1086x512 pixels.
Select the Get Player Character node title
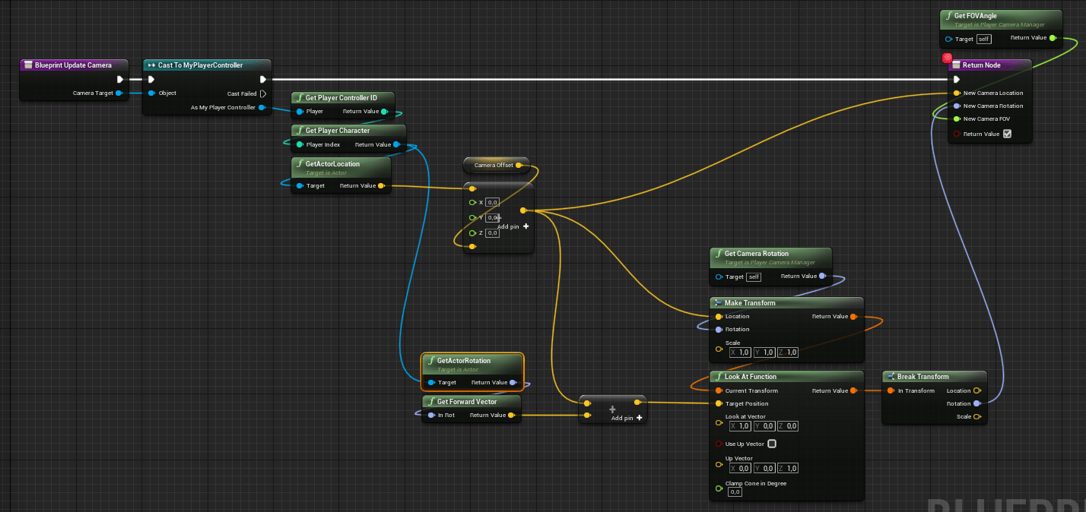(338, 131)
